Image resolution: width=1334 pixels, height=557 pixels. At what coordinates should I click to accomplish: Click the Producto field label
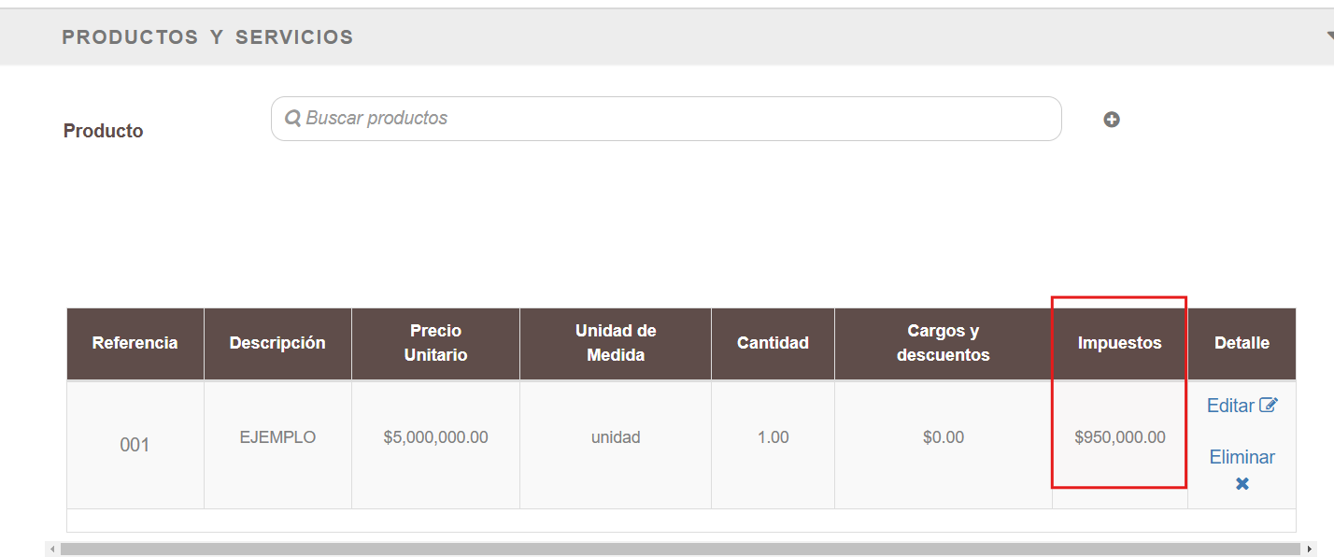103,131
